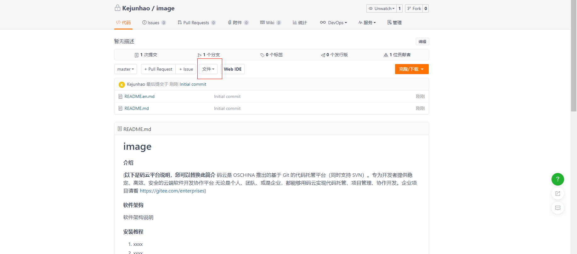Click the Kejunhao avatar in commit bar
The width and height of the screenshot is (577, 254).
coord(122,84)
